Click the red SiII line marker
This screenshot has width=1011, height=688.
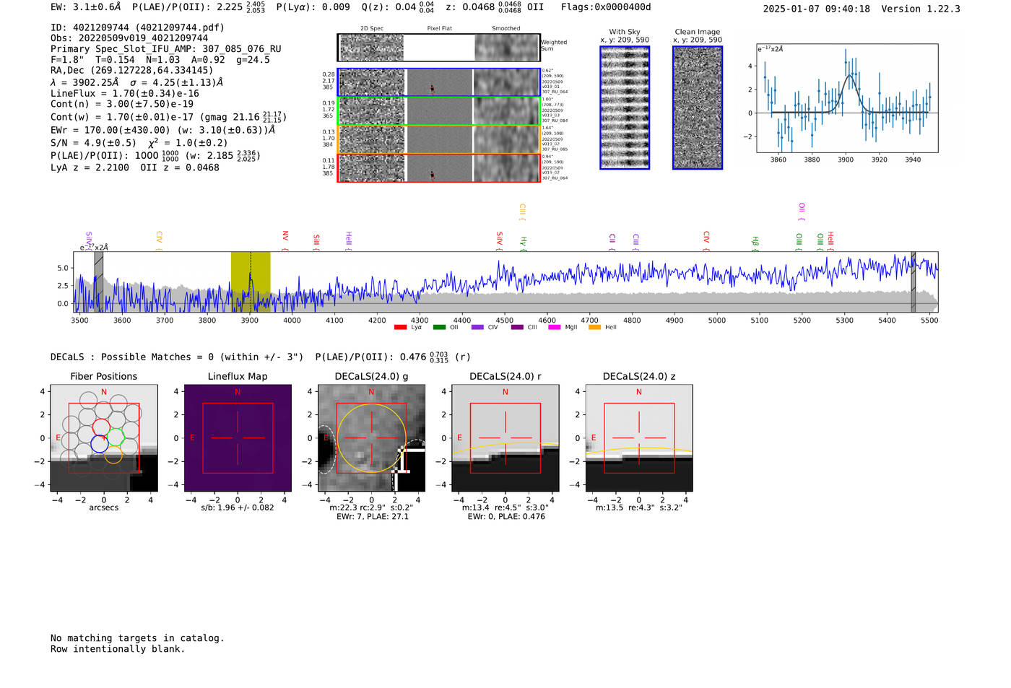316,242
